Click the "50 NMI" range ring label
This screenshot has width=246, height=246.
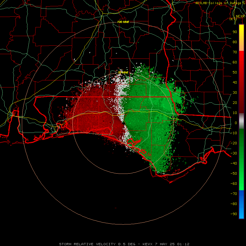tap(123, 73)
